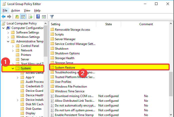This screenshot has height=117, width=174.
Task: Click Download missing COM policy icon
Action: [52, 96]
